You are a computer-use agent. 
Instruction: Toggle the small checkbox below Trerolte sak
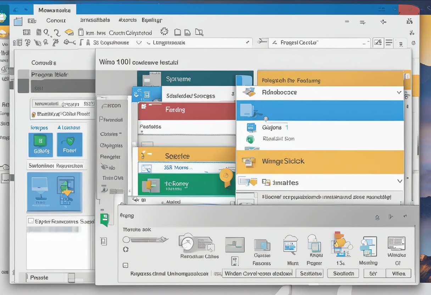pos(125,265)
